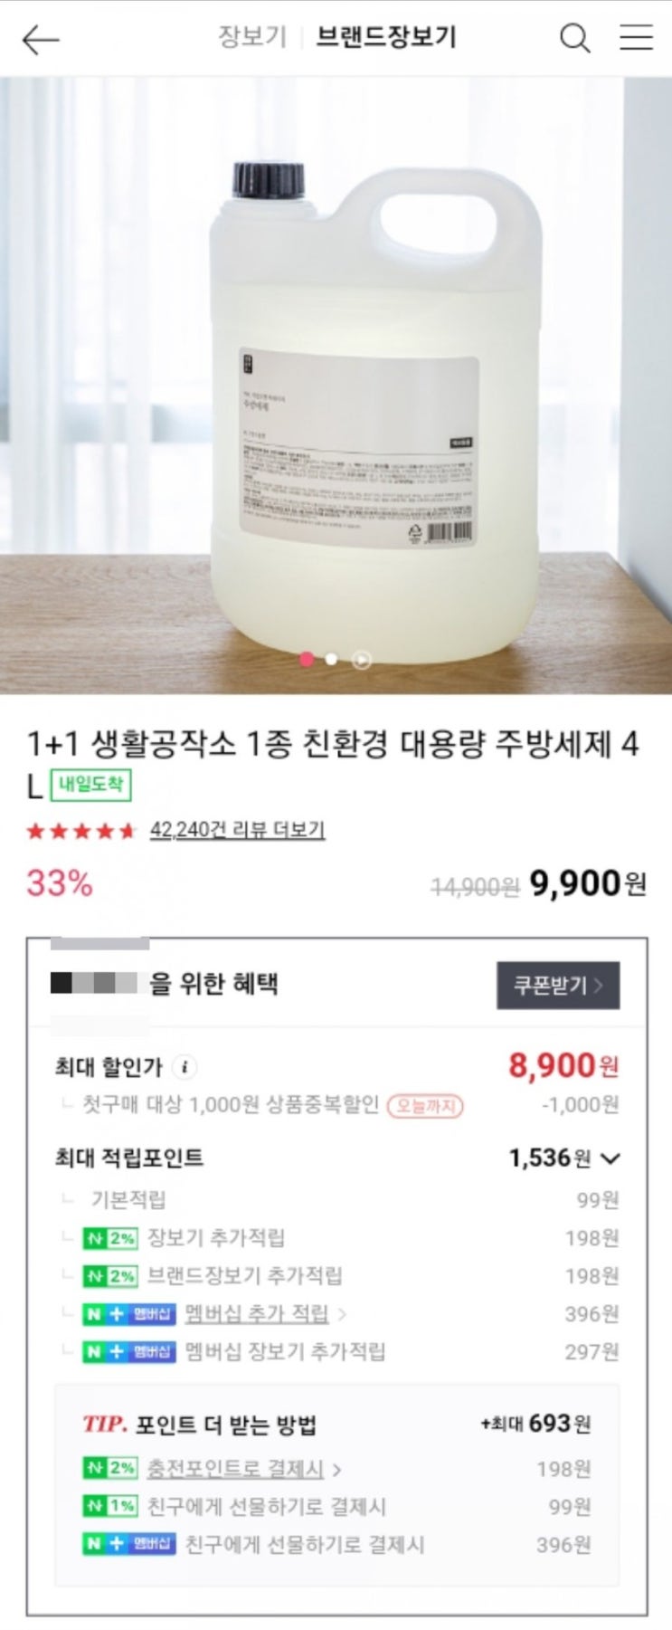Open the 충전포인트로 결제시 link
Screen dimensions: 672x1630
coord(242,1469)
